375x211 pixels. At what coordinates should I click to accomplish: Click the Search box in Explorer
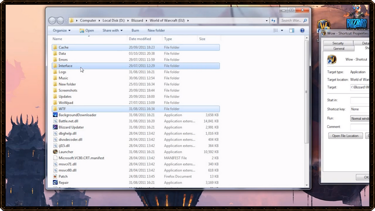tap(291, 21)
